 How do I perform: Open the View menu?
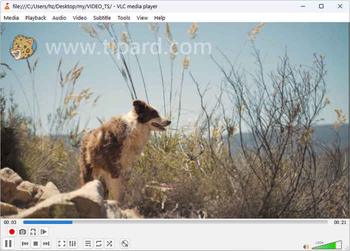point(142,18)
